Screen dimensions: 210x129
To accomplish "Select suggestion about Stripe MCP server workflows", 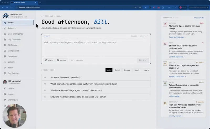I will 96,97.
